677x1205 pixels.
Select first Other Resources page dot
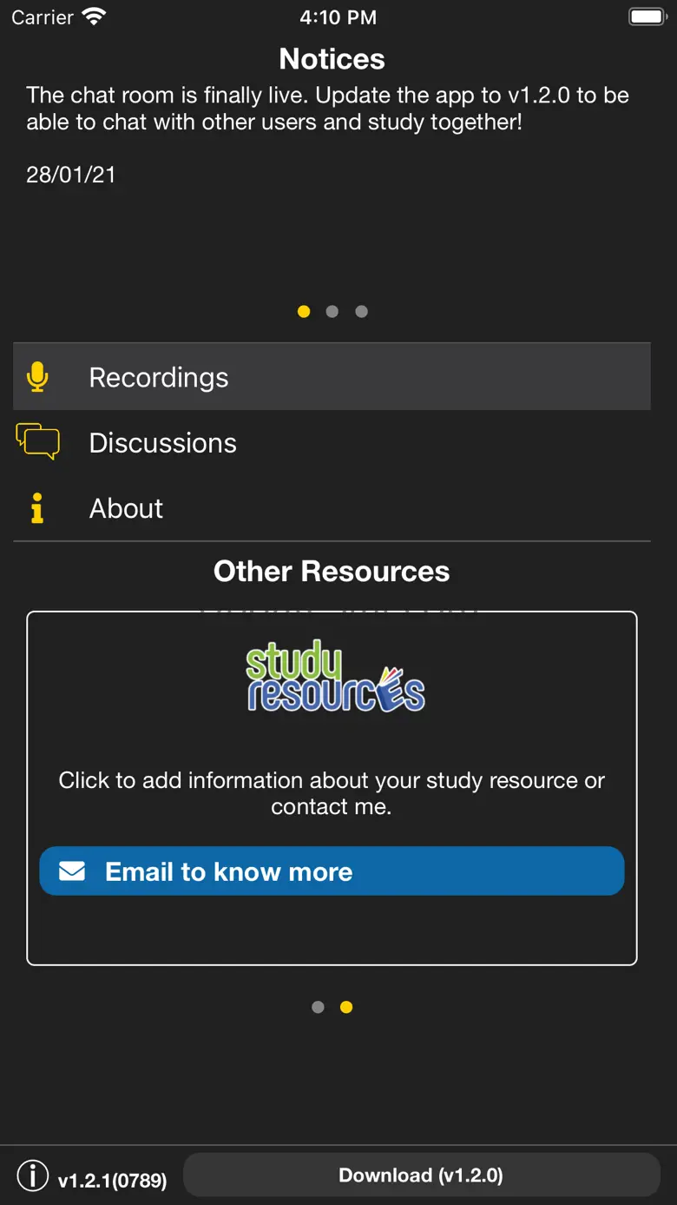click(318, 1007)
